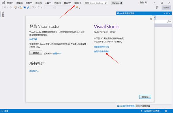Click the Visual Studio logo icon
Image resolution: width=173 pixels, height=113 pixels.
tap(3, 3)
